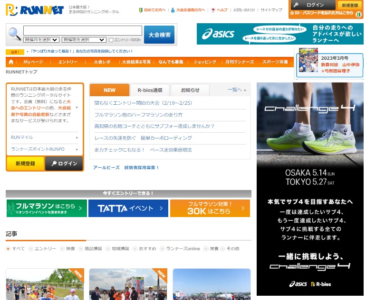Open 高知県の名物コーチ news item
Screen dimensions: 366x300
pyautogui.click(x=154, y=126)
